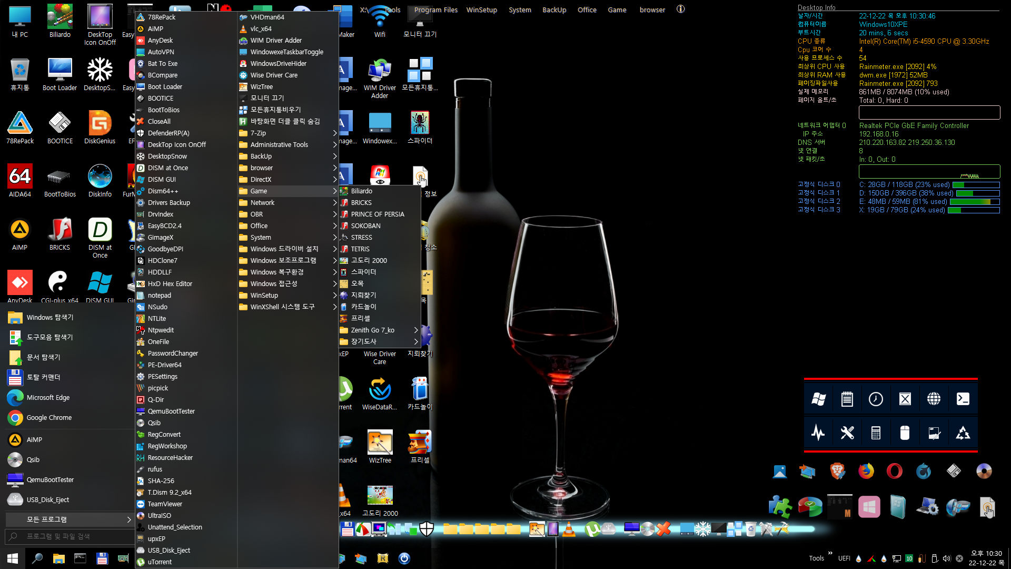Open the DiskGenius desktop icon

100,127
